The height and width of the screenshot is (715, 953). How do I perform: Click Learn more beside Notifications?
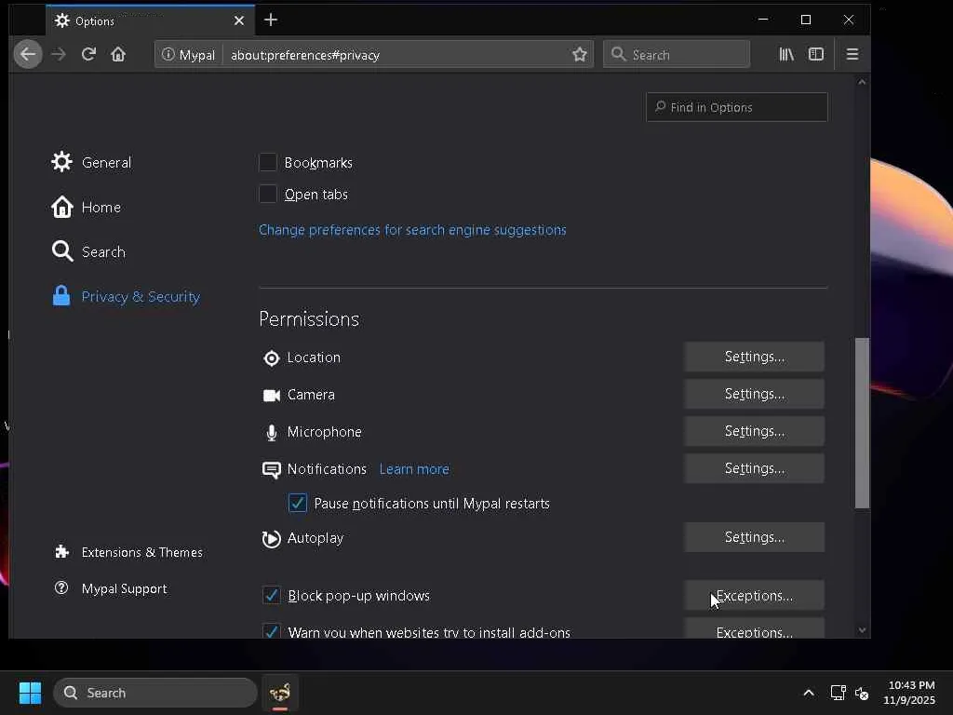click(414, 469)
